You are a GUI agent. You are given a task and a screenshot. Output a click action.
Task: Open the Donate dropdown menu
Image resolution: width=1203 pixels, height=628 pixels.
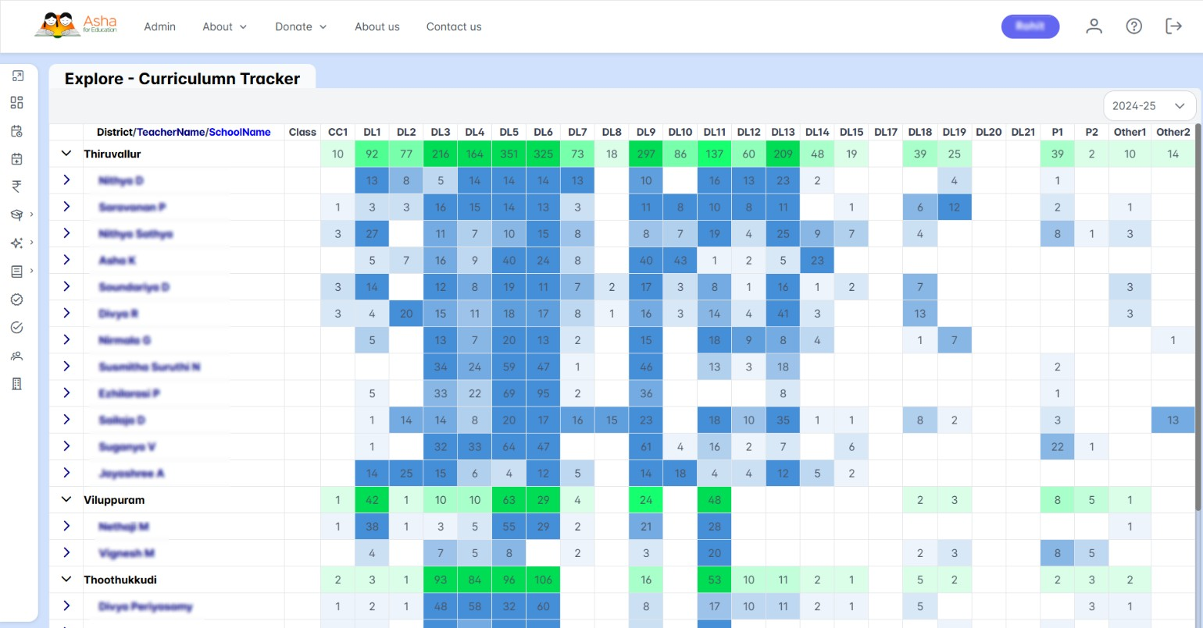(x=301, y=27)
